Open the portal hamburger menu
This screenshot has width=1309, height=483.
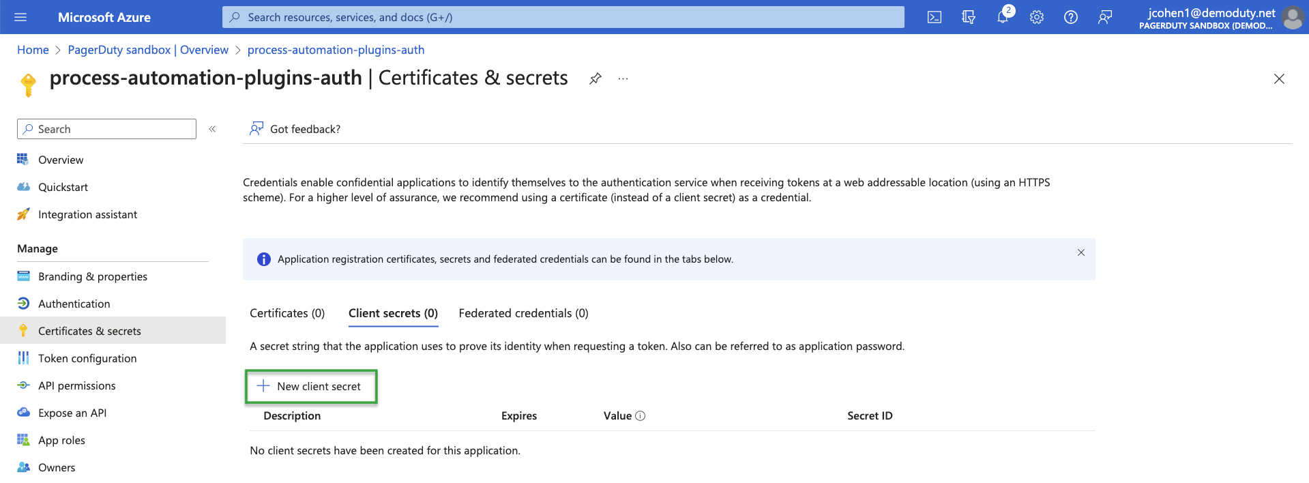pos(20,17)
